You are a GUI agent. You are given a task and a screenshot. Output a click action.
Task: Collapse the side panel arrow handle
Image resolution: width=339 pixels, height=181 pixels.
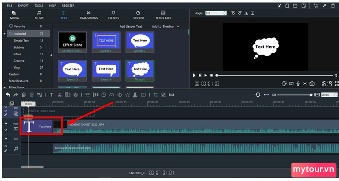[x=51, y=55]
